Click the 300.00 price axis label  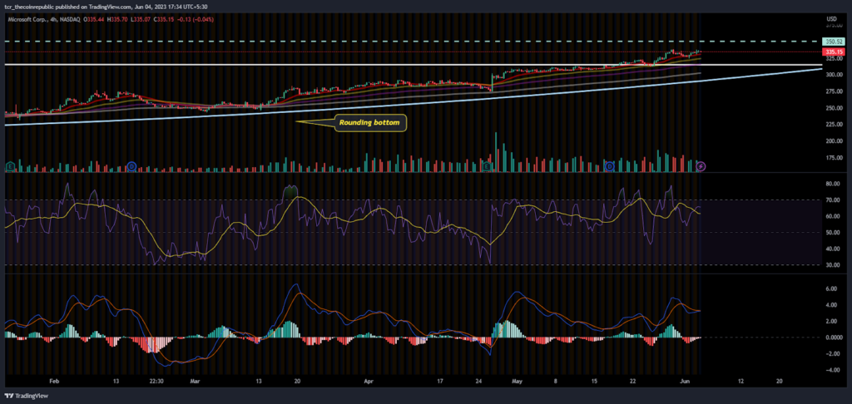click(x=832, y=75)
